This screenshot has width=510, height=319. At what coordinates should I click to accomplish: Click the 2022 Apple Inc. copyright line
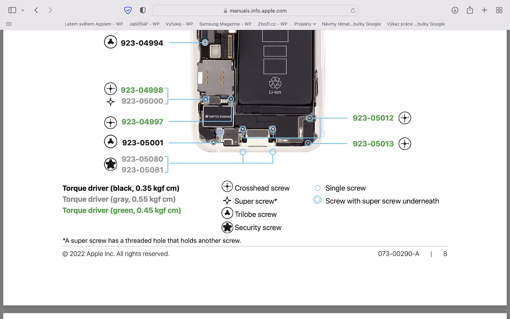click(116, 254)
